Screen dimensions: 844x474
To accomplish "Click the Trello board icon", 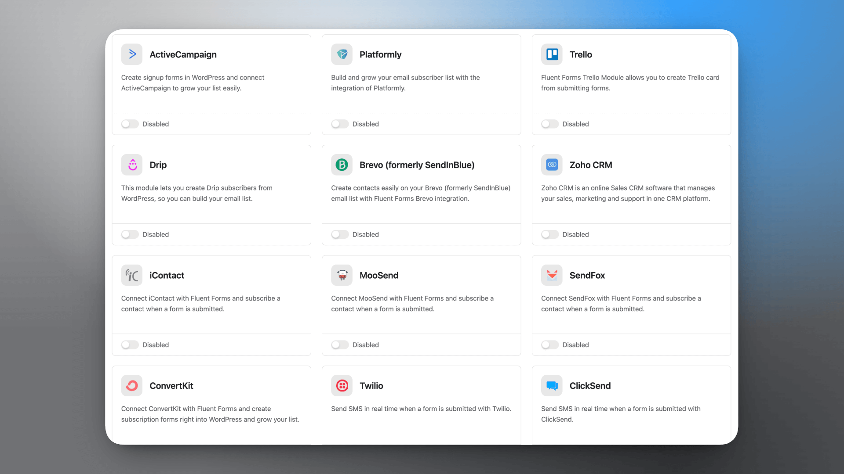I will point(552,54).
